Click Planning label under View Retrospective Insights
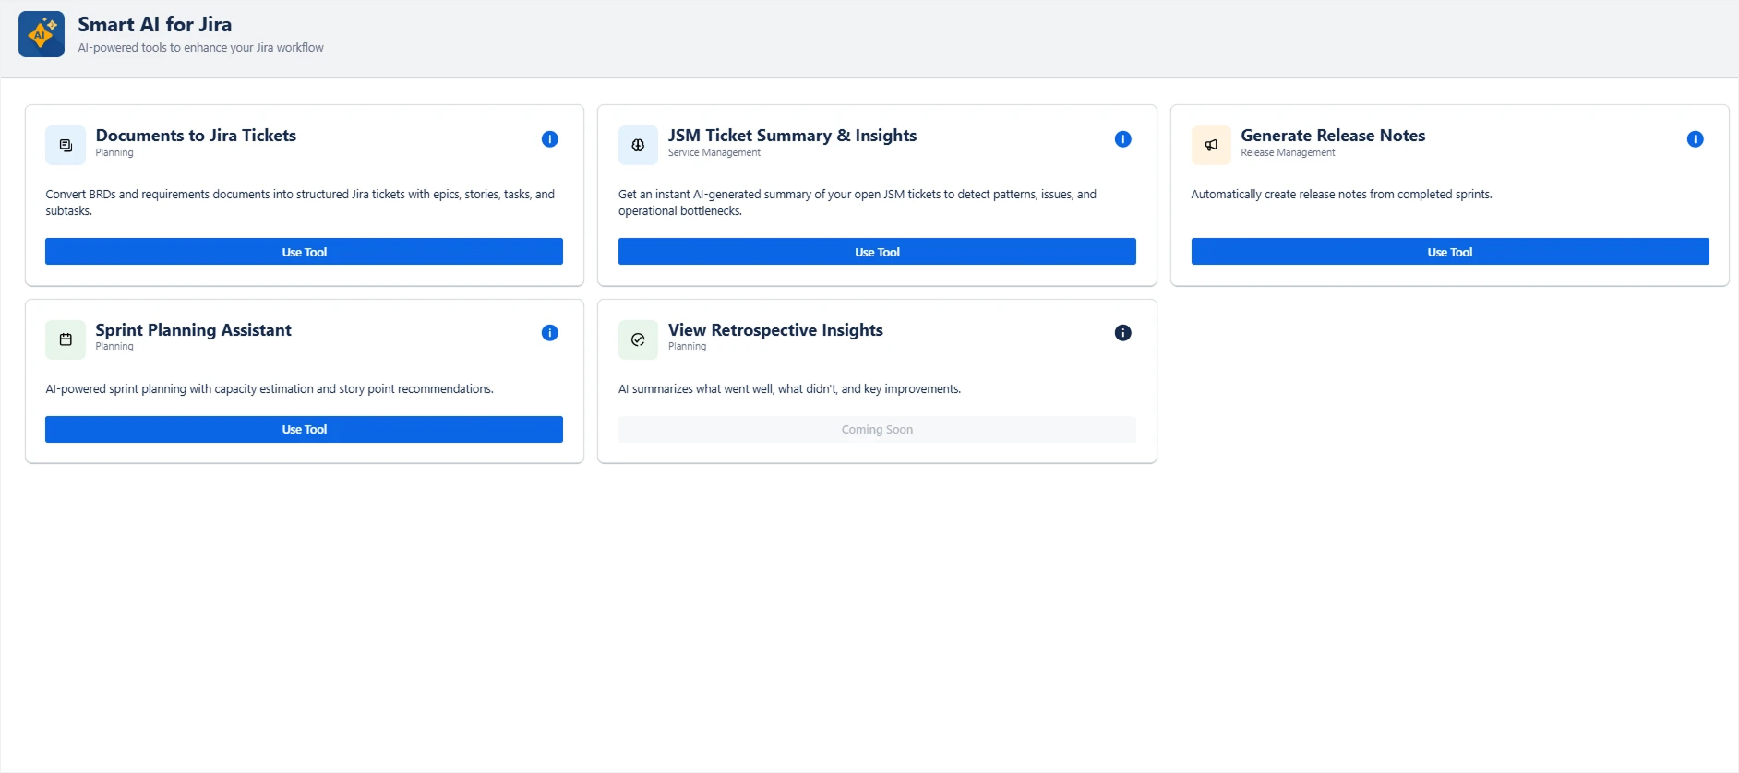1739x773 pixels. point(687,347)
